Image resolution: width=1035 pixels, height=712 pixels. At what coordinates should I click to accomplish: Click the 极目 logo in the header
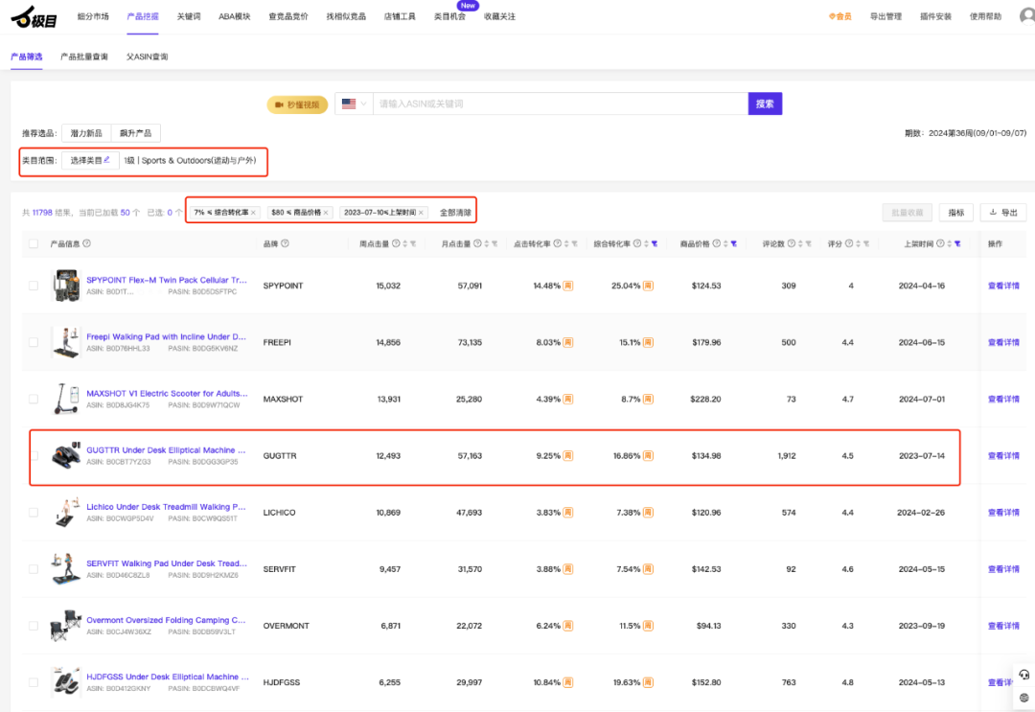[x=34, y=16]
